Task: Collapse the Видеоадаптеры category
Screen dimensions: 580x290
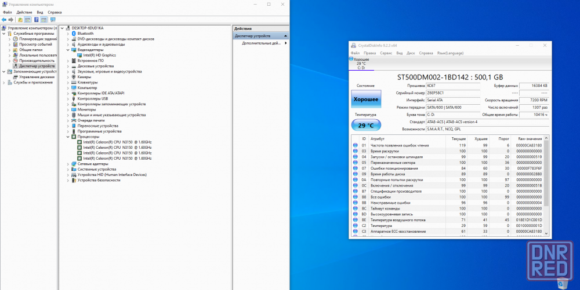Action: pyautogui.click(x=68, y=50)
